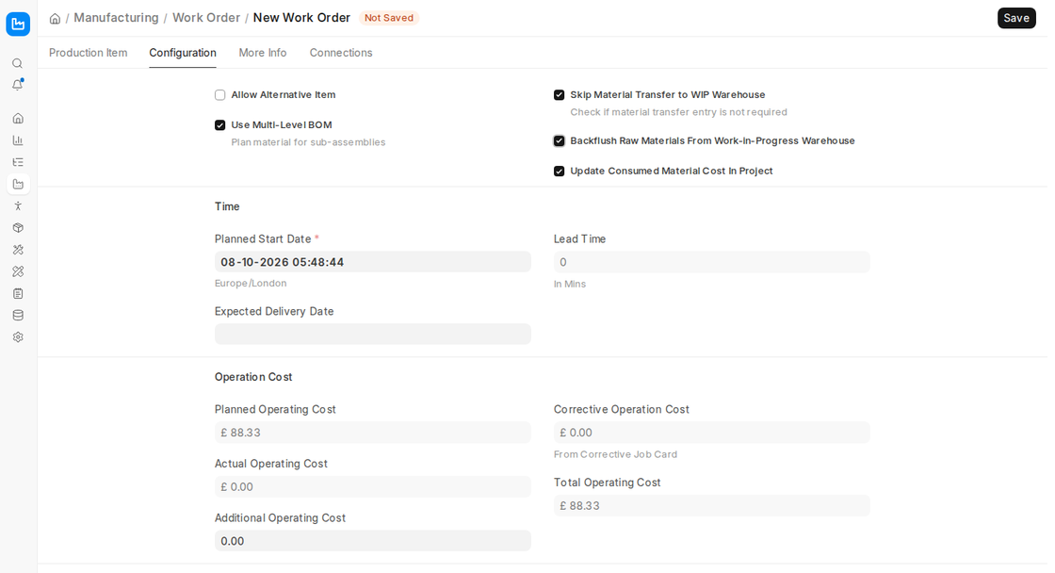Click the Europe/London timezone text
This screenshot has width=1055, height=573.
point(251,284)
